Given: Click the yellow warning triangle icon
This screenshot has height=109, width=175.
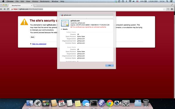Looking at the screenshot, I should click(24, 22).
